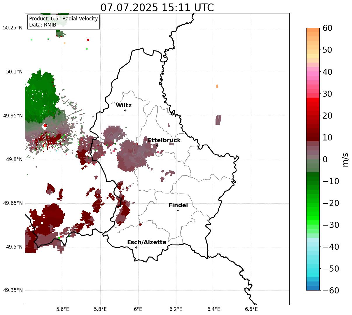352x315 pixels.
Task: Click the Findel station cross marker
Action: click(178, 210)
